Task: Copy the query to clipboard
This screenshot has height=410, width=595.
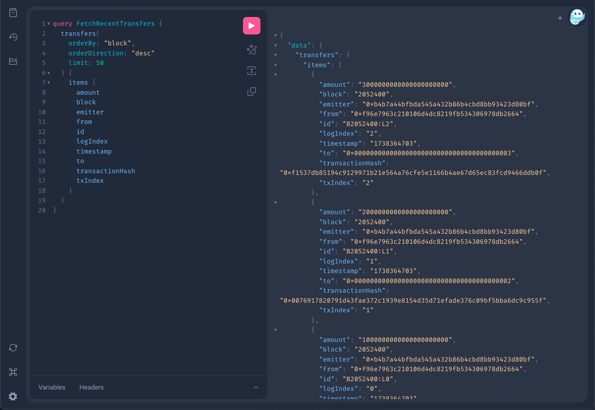Action: click(x=252, y=91)
